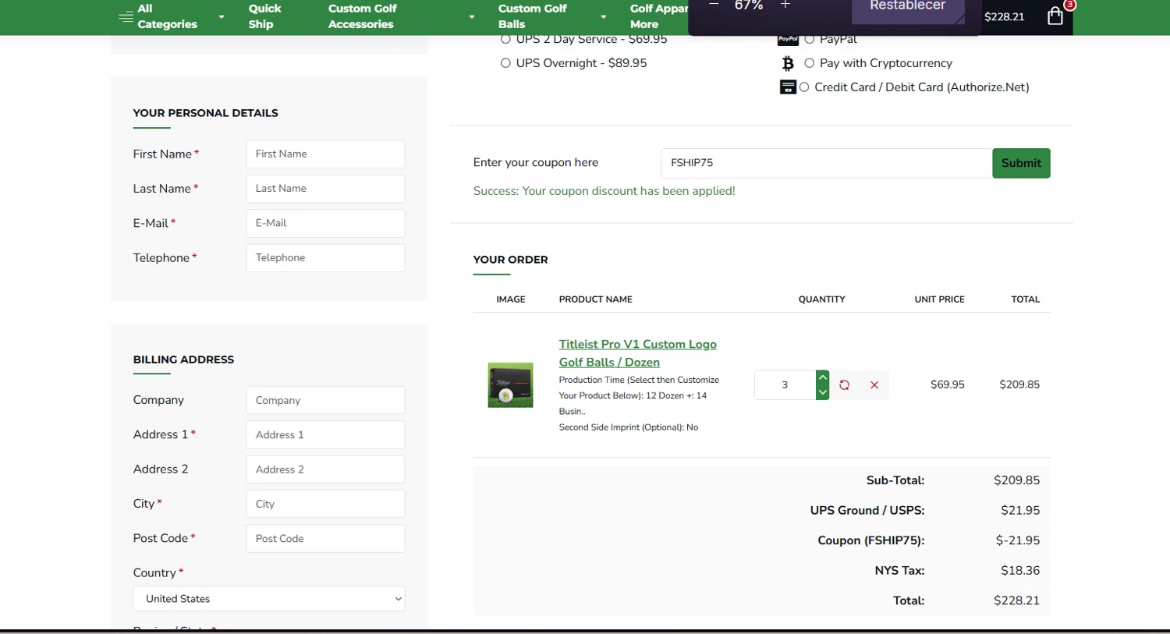1170x634 pixels.
Task: Click the Restablecer zoom button
Action: pyautogui.click(x=907, y=8)
